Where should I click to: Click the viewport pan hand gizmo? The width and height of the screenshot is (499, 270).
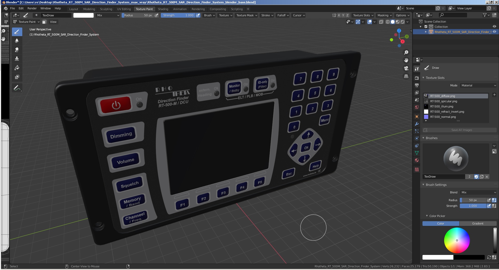coord(406,60)
